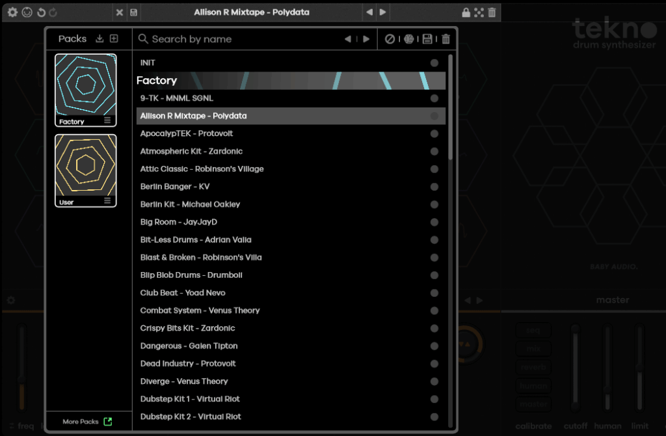Screen dimensions: 666x436
Task: Click the randomize dice icon beside the lock
Action: coord(479,12)
